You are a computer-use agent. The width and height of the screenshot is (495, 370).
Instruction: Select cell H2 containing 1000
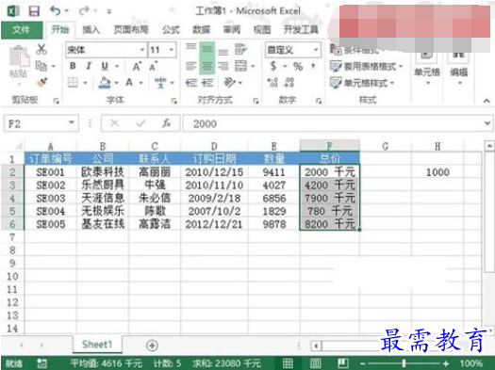[x=437, y=172]
